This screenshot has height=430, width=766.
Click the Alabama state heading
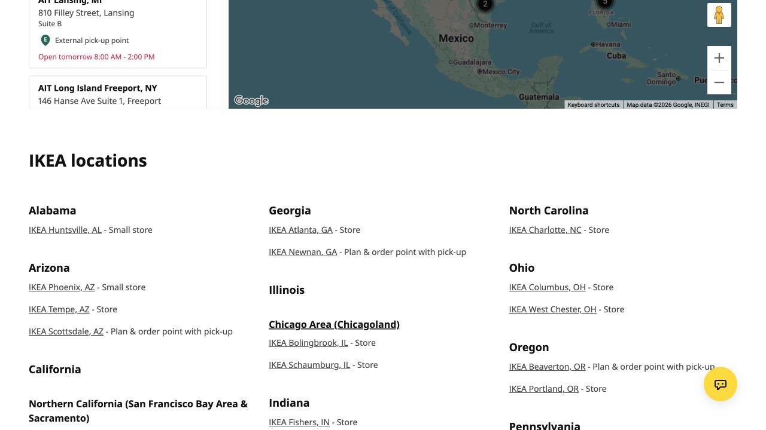click(53, 210)
